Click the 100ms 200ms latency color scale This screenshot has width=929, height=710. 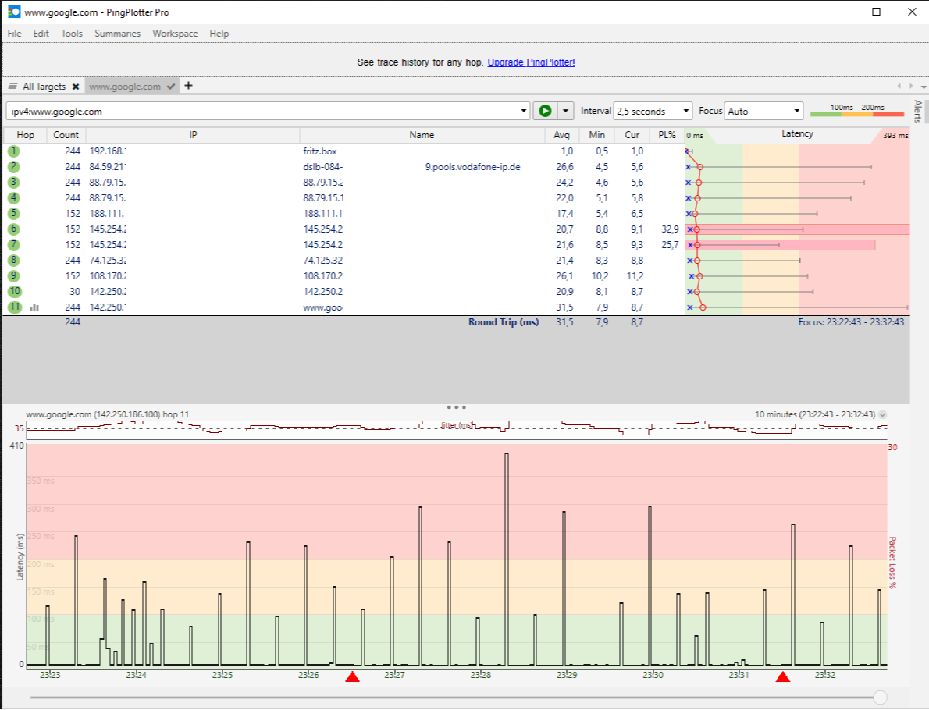(x=856, y=111)
